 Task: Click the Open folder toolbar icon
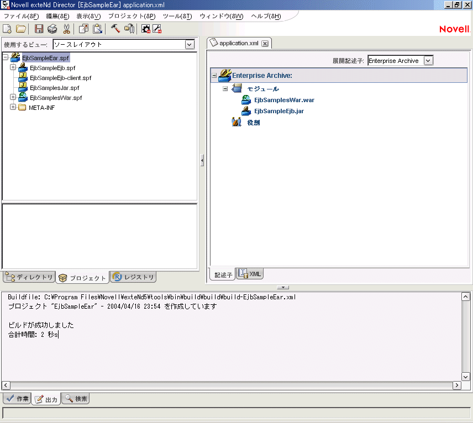[20, 29]
